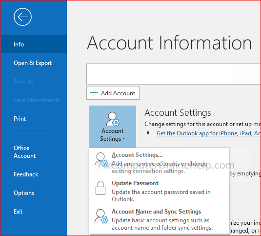Click 'Update the account password saved in Outlook.' text
Image resolution: width=261 pixels, height=236 pixels.
(161, 195)
